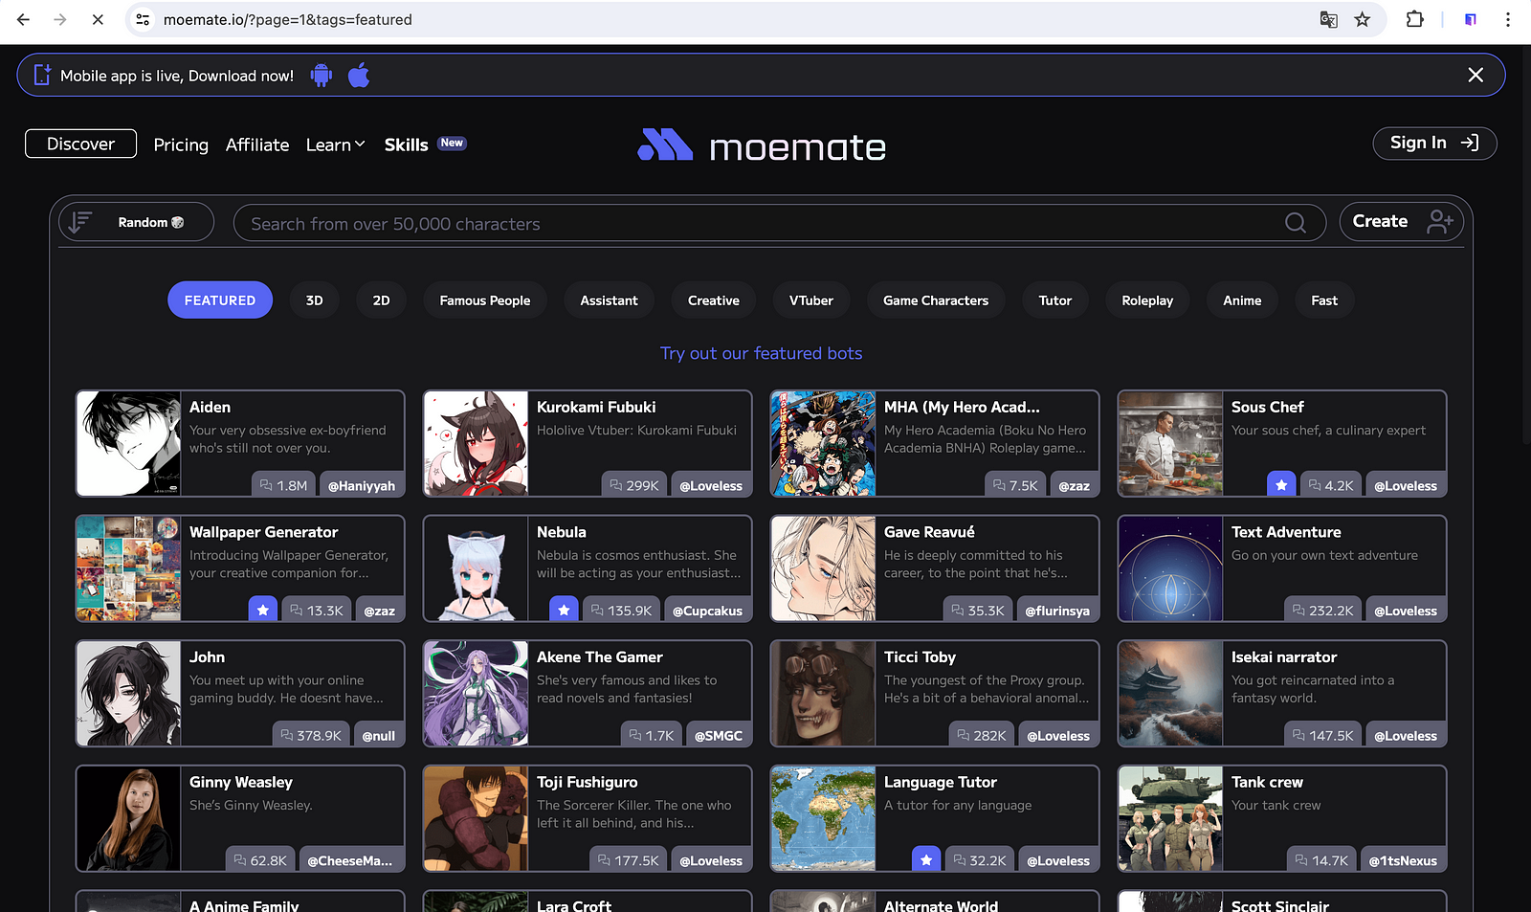The image size is (1531, 912).
Task: Filter characters by 3D tag
Action: point(315,300)
